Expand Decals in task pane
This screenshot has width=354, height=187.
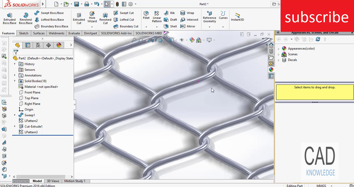(x=279, y=60)
